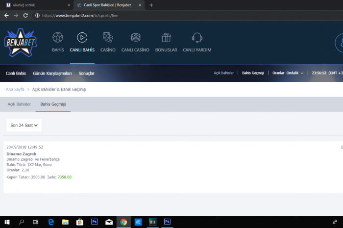
Task: Switch to the uludağ sözlük tab
Action: 37,5
